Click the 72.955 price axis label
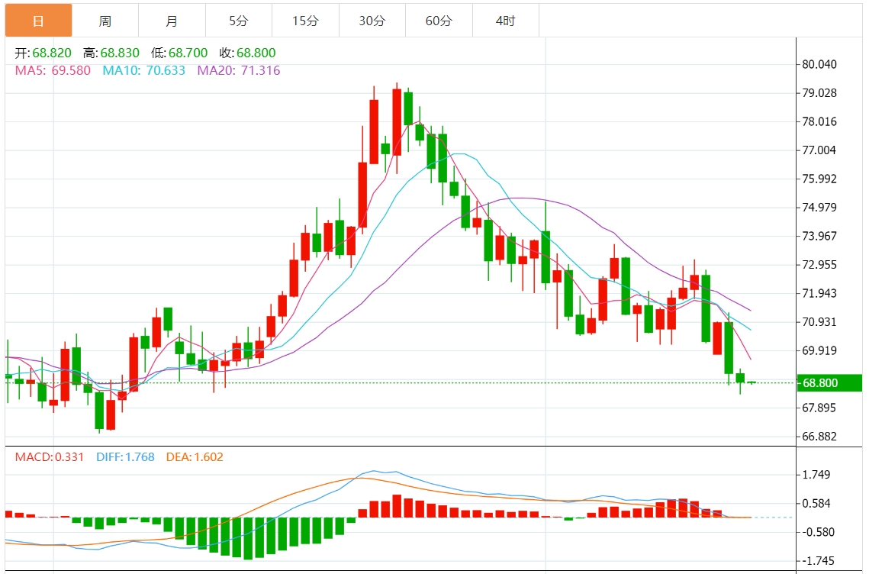Screen dimensions: 869x574 click(x=819, y=265)
